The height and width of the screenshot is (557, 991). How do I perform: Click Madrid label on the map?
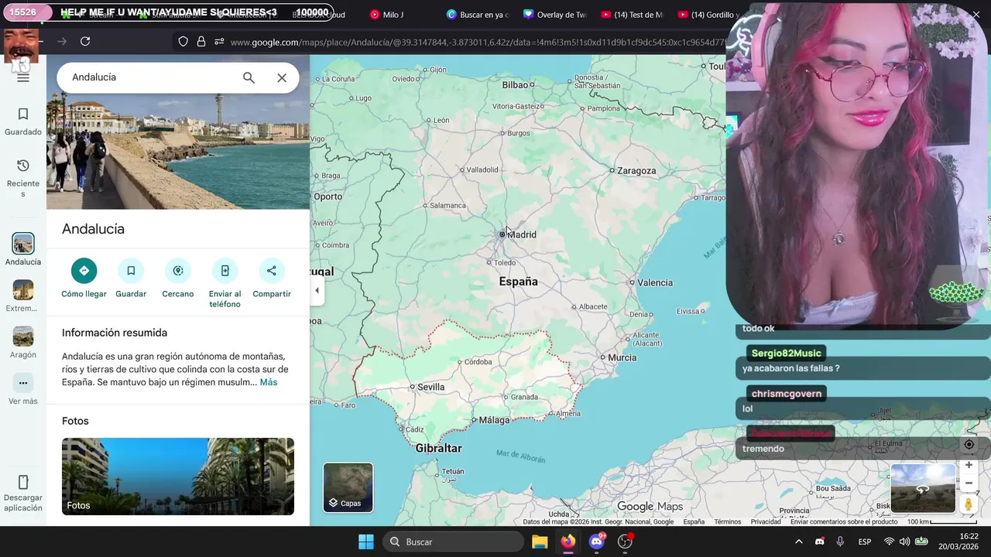point(522,234)
